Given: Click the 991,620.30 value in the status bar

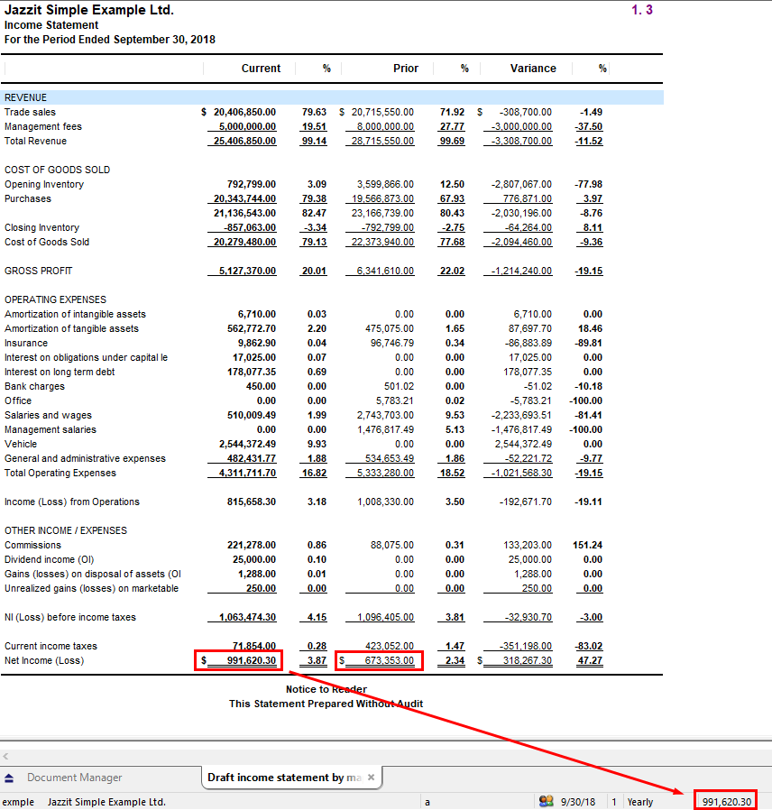Looking at the screenshot, I should [727, 802].
